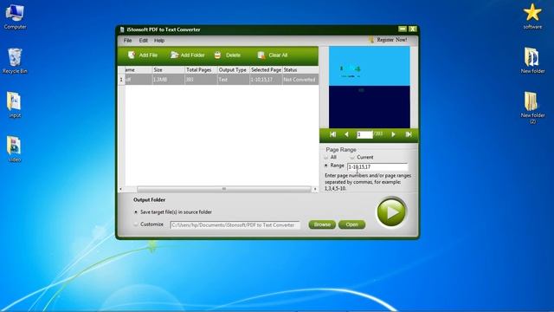Select the All page range option
The height and width of the screenshot is (312, 554).
pyautogui.click(x=325, y=158)
